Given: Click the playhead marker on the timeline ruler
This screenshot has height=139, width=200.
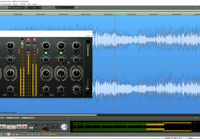Looking at the screenshot, I should pyautogui.click(x=115, y=14).
